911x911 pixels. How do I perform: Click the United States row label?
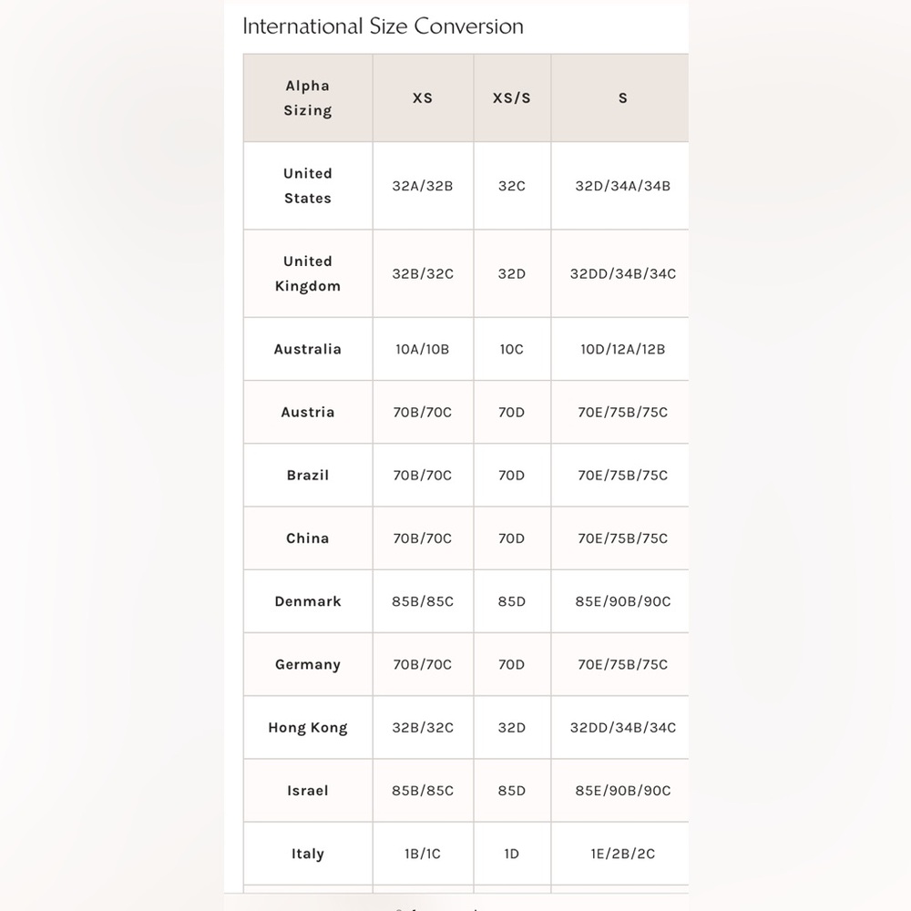coord(308,186)
